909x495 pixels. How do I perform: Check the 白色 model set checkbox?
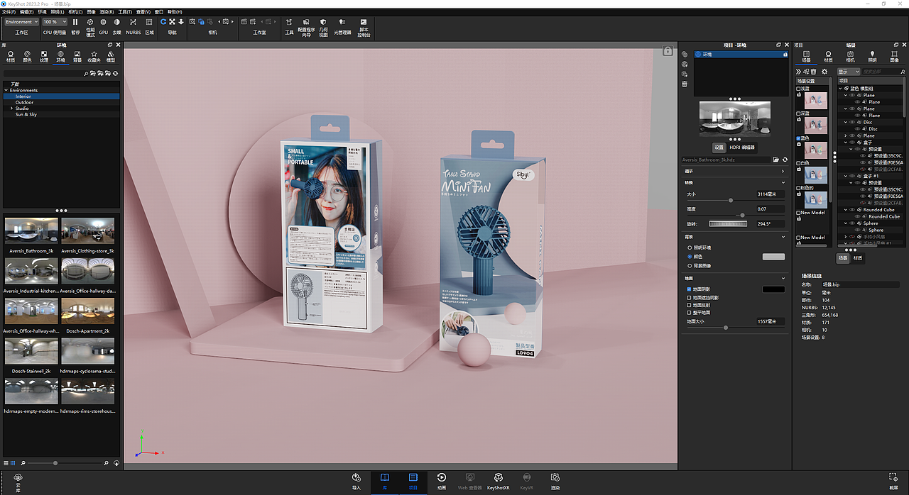798,163
